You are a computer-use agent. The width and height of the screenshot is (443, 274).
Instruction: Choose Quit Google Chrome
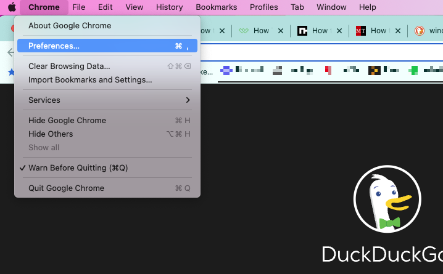click(107, 188)
